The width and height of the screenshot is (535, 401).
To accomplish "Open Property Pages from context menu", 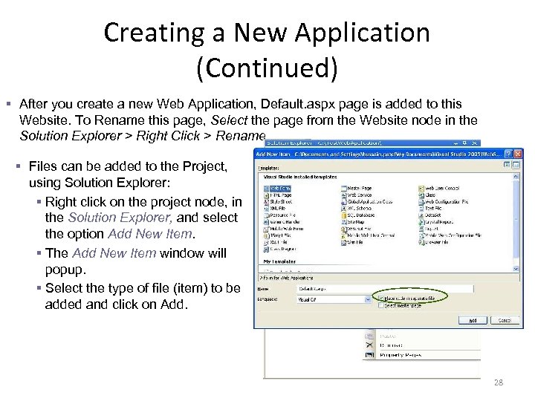I will tap(422, 355).
